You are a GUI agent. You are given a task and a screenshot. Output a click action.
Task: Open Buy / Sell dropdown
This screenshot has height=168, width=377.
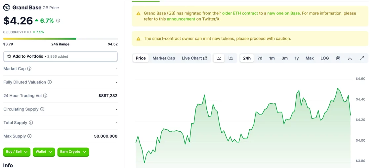tap(17, 152)
